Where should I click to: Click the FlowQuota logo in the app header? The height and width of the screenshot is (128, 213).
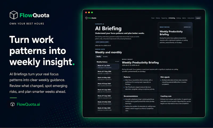[x=91, y=18]
